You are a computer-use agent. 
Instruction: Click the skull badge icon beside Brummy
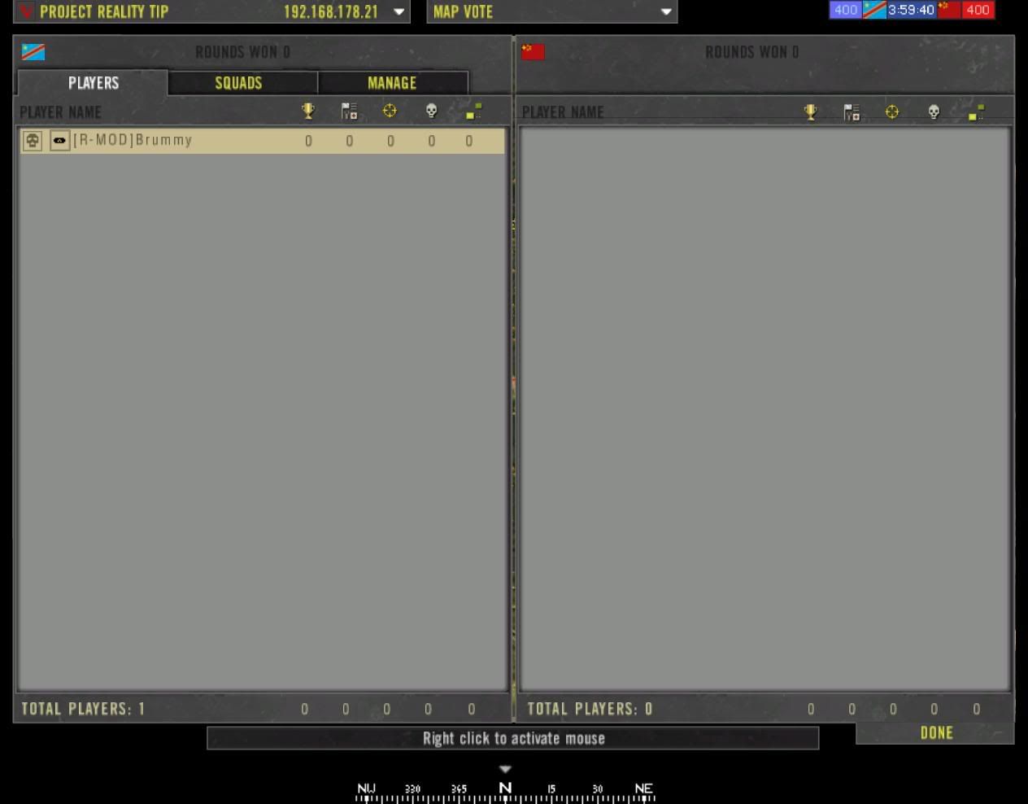pos(33,141)
